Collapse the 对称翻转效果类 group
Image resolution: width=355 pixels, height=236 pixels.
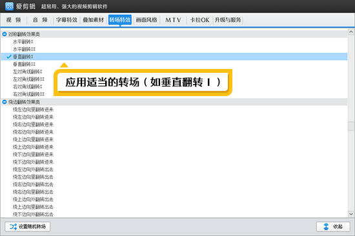[x=5, y=34]
